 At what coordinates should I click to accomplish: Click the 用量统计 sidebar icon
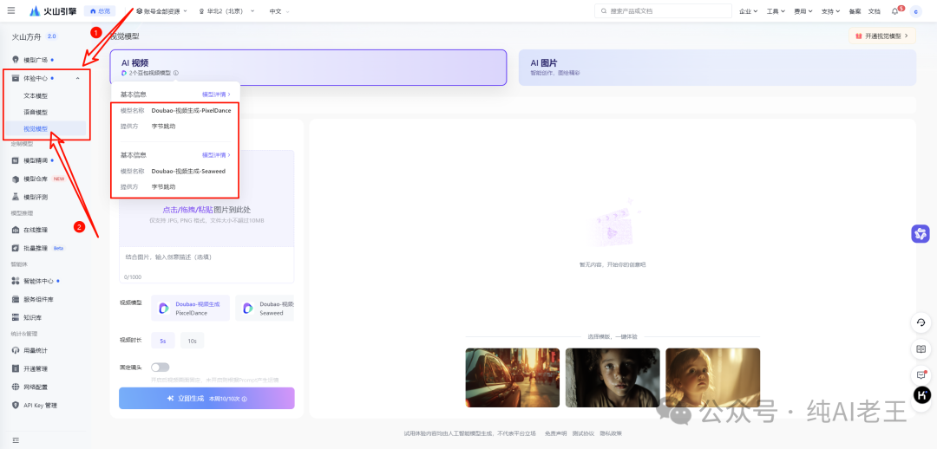pyautogui.click(x=16, y=350)
